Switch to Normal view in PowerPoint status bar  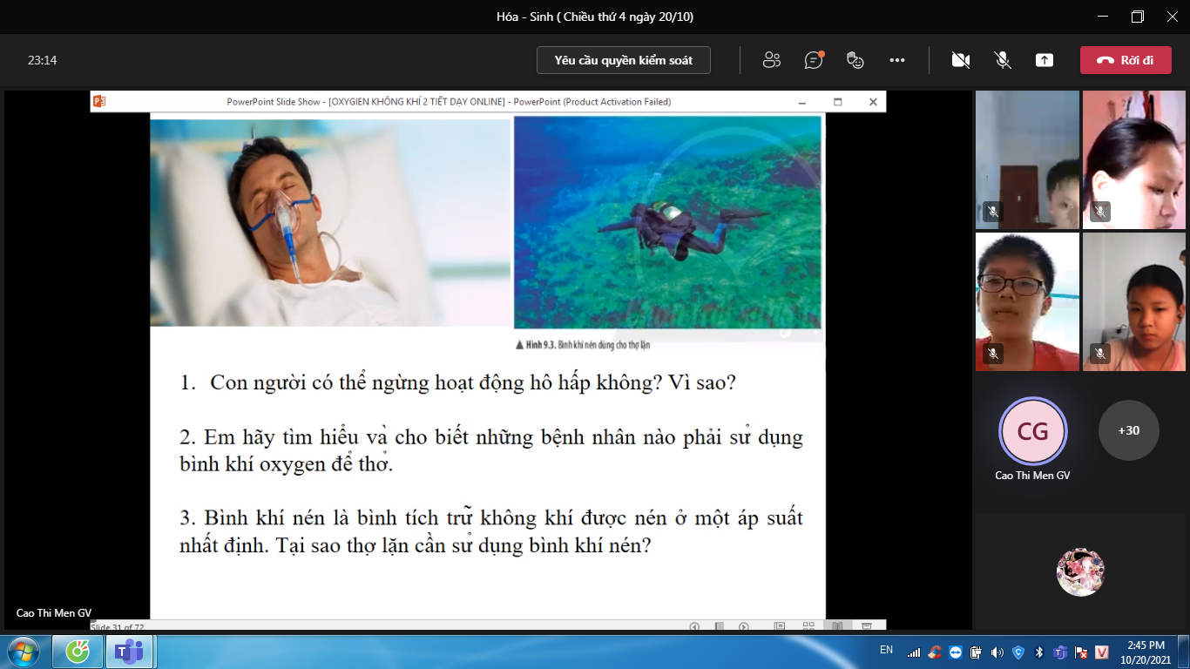tap(779, 626)
